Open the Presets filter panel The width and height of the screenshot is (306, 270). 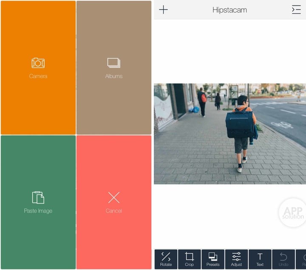click(x=213, y=259)
